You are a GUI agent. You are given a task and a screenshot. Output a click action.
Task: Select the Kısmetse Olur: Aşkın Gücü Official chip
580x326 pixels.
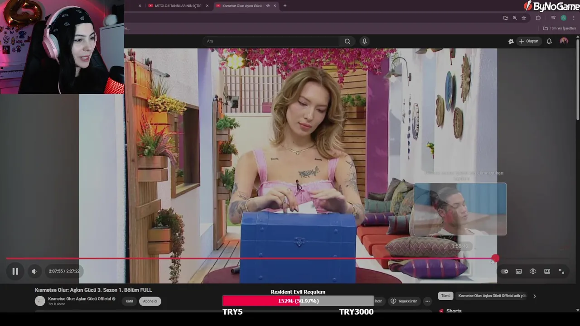click(492, 296)
